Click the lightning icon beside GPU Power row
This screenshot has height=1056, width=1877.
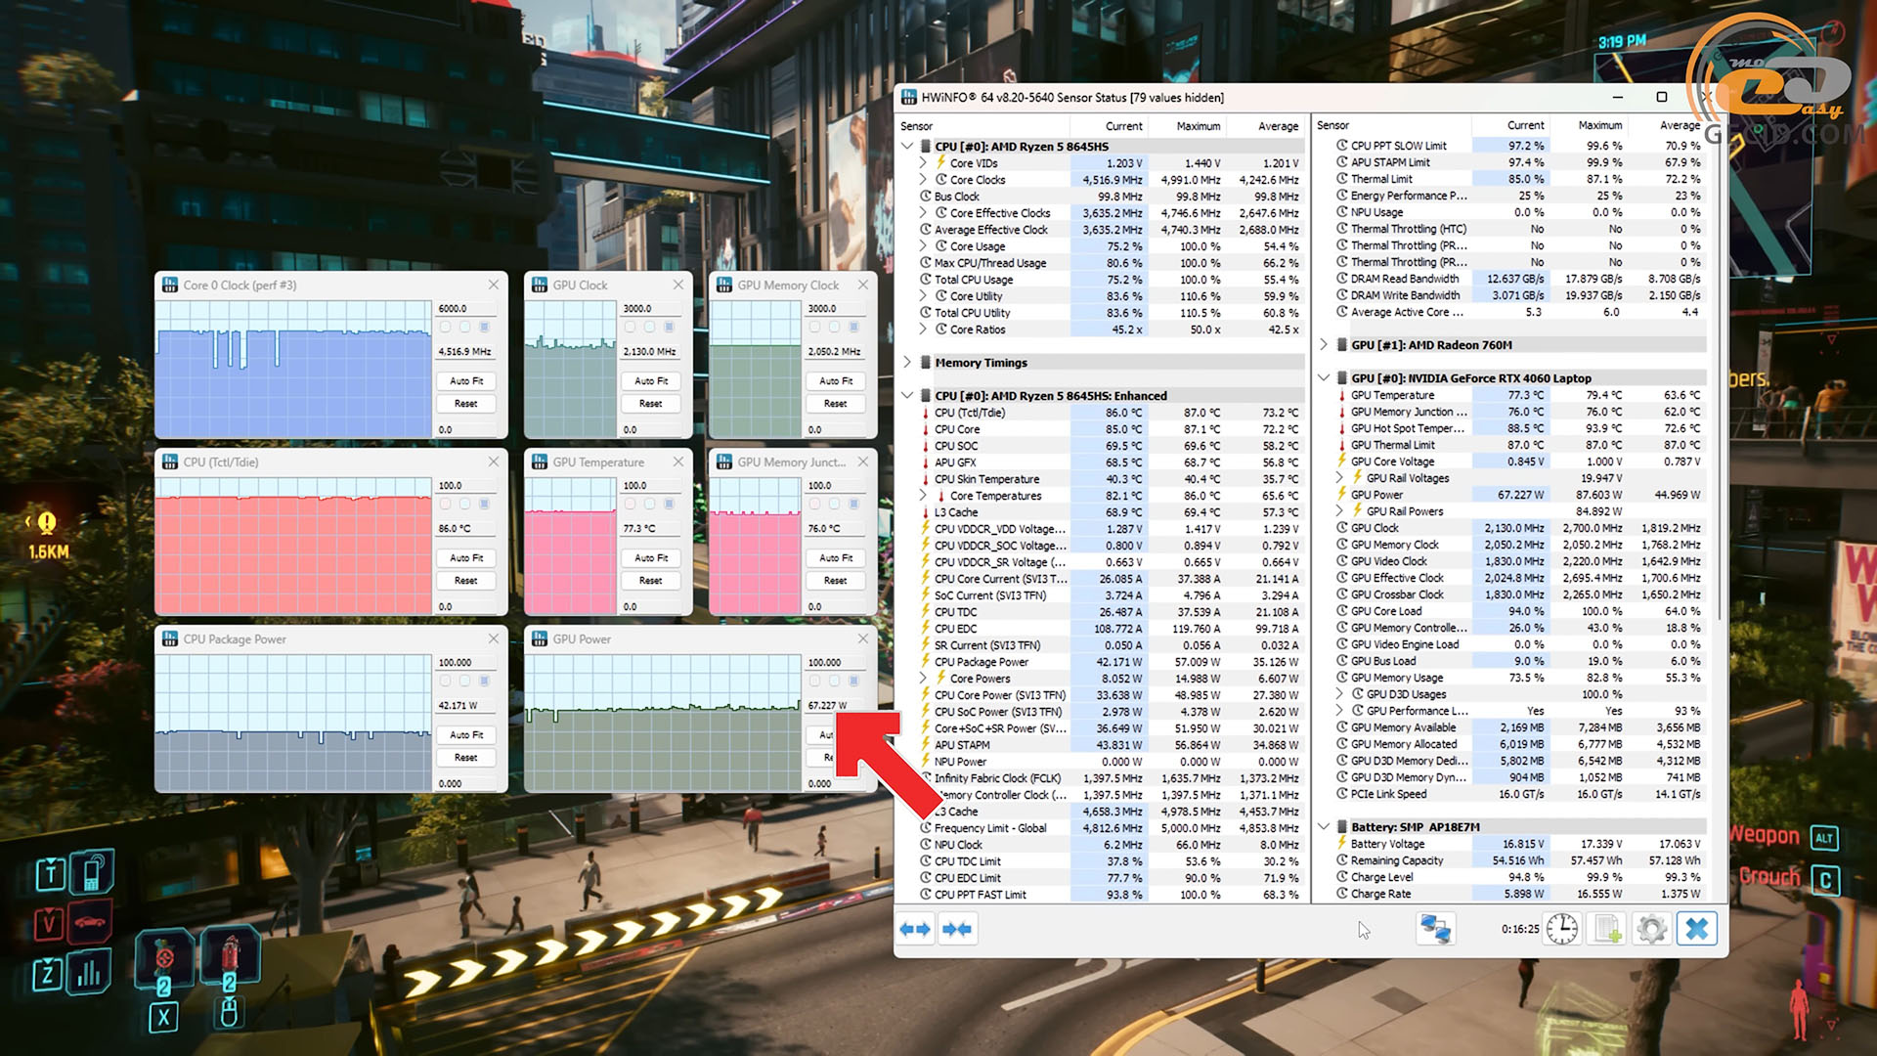pos(1341,495)
